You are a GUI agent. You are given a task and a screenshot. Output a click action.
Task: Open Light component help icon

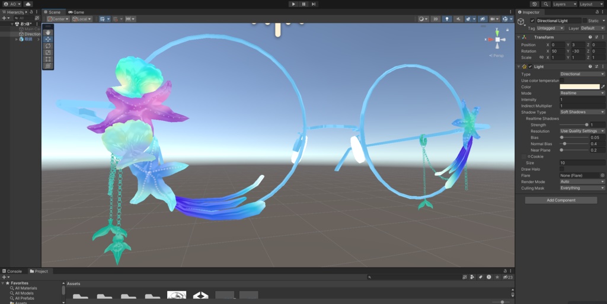click(x=590, y=66)
